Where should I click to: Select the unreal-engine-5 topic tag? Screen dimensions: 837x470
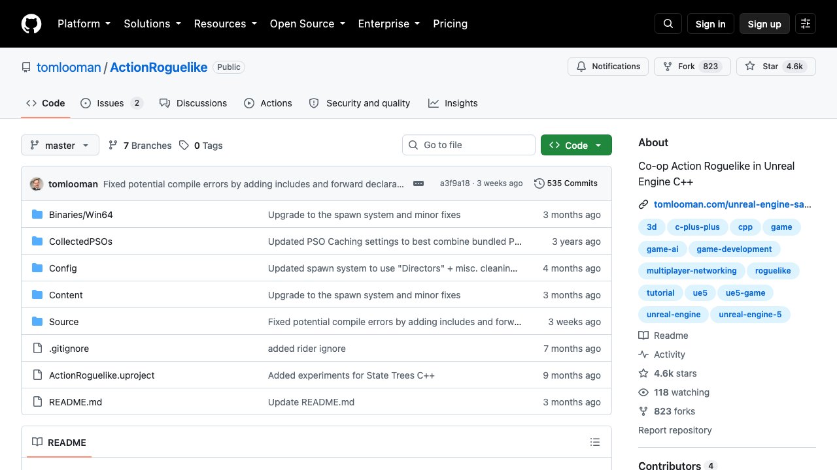[x=750, y=315]
